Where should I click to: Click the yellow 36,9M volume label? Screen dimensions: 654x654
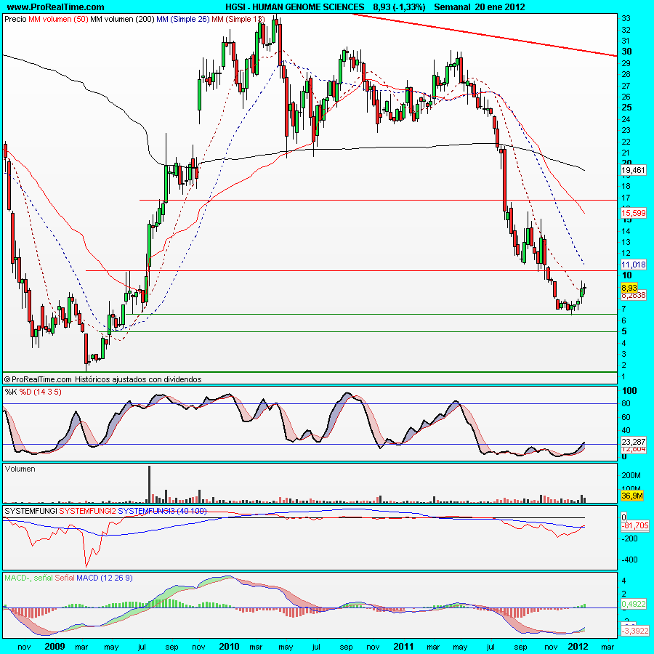632,496
